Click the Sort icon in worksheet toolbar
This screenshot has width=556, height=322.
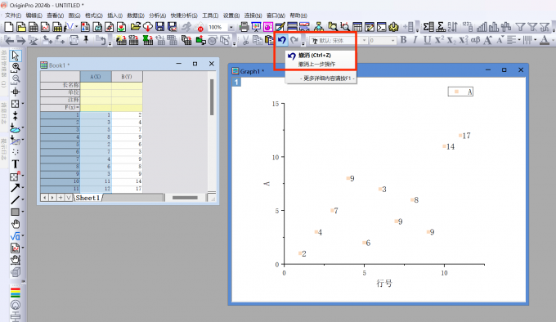click(452, 27)
